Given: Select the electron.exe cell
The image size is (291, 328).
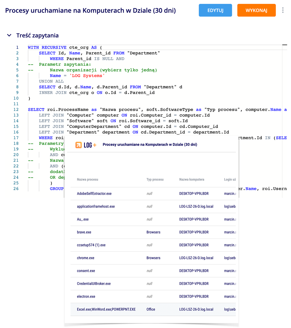Looking at the screenshot, I should [86, 296].
